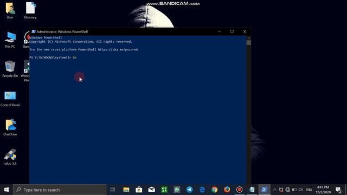Open PowerShell window system menu icon
Screen dimensions: 347x195
(x=34, y=31)
